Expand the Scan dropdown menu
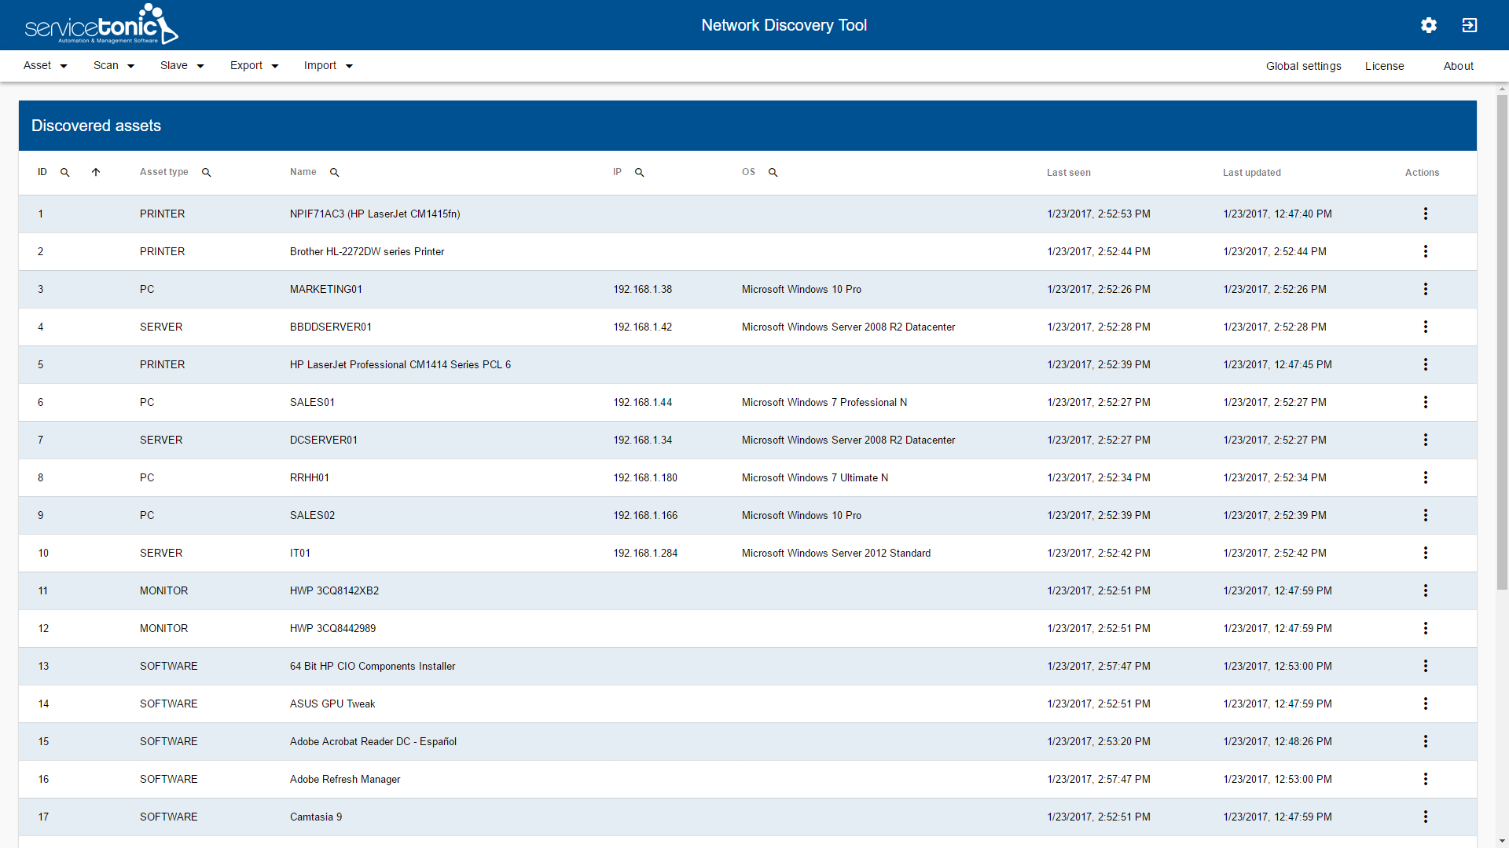The image size is (1509, 848). coord(114,66)
